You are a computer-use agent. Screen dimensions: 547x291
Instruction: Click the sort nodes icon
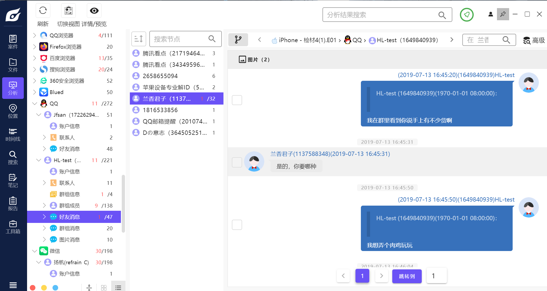[x=139, y=39]
